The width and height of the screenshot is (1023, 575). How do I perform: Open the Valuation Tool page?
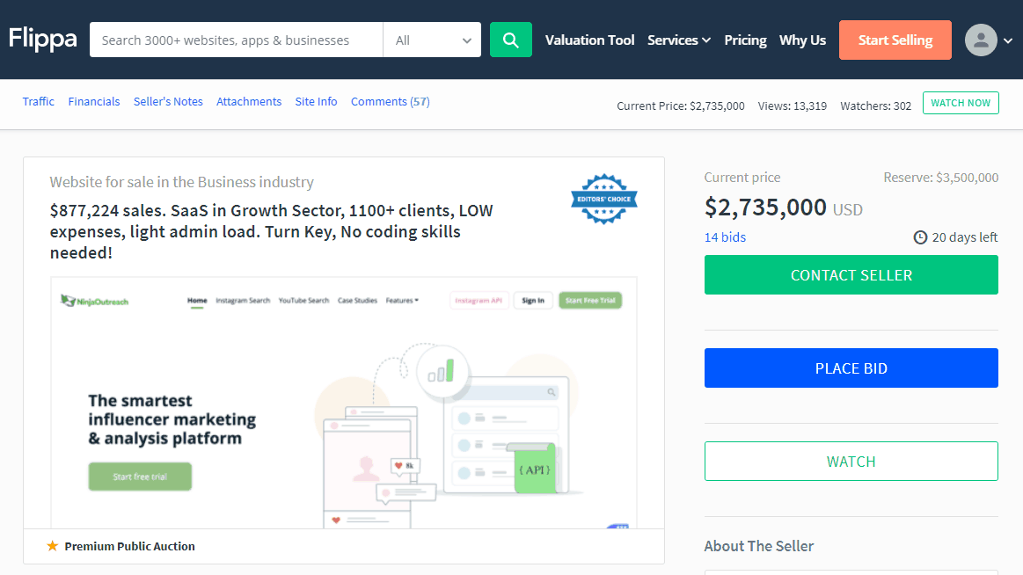pyautogui.click(x=590, y=40)
